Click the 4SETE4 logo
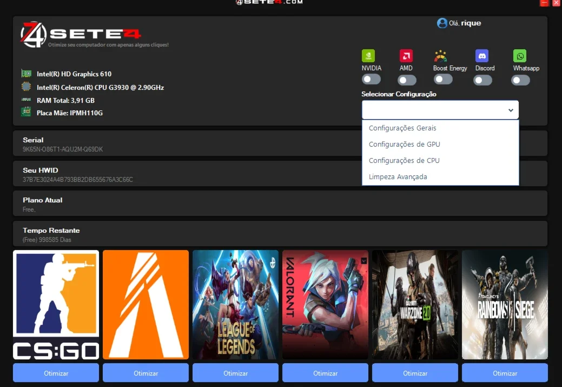The image size is (562, 387). [81, 35]
